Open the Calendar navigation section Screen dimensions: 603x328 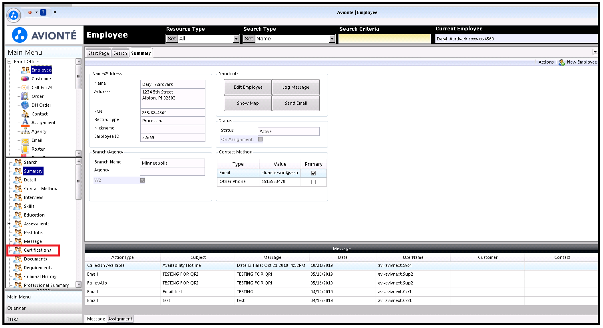click(44, 308)
